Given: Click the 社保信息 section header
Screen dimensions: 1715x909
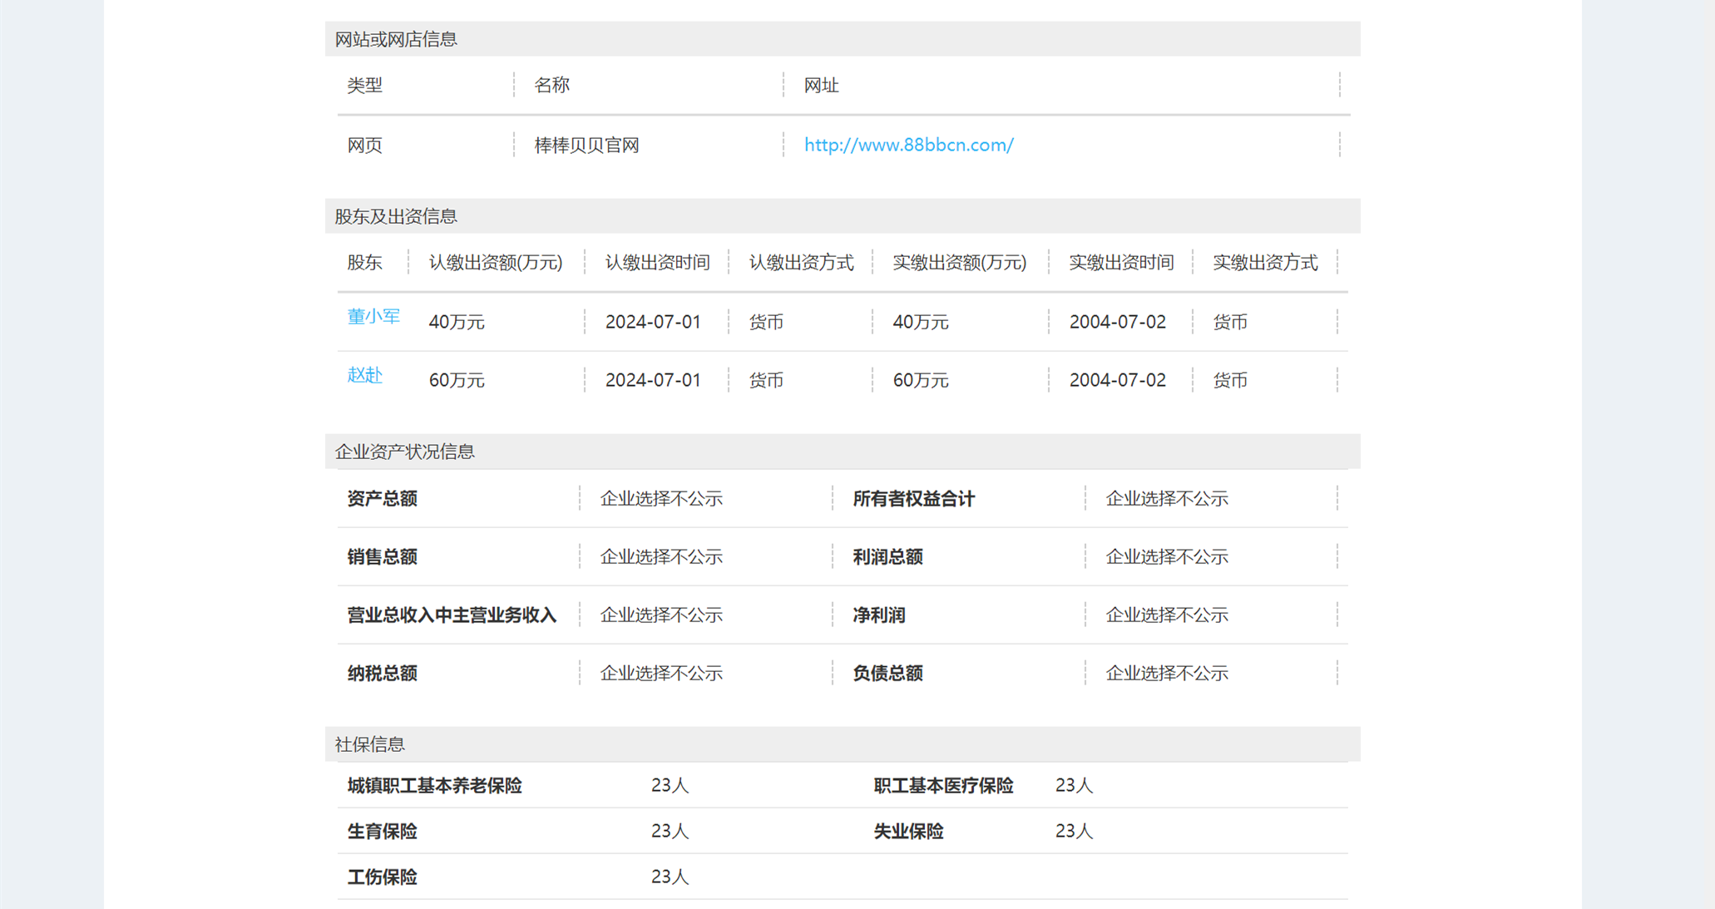Looking at the screenshot, I should 369,744.
